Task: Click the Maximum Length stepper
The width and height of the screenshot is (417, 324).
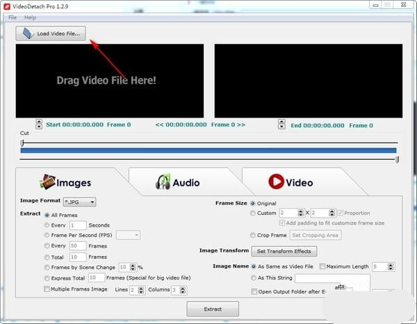Action: click(x=391, y=267)
